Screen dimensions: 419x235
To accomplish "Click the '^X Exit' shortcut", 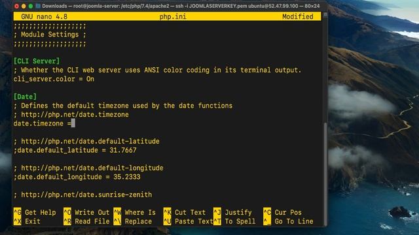I will [27, 221].
